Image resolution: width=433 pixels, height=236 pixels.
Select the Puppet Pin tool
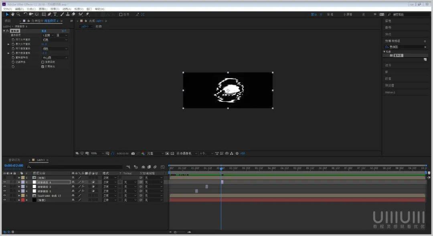point(87,14)
